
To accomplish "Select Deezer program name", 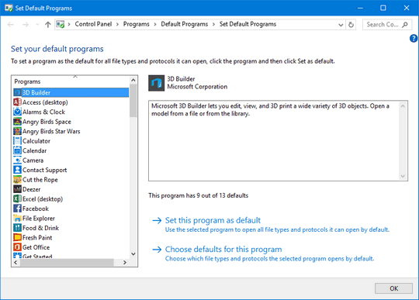I will tap(32, 189).
